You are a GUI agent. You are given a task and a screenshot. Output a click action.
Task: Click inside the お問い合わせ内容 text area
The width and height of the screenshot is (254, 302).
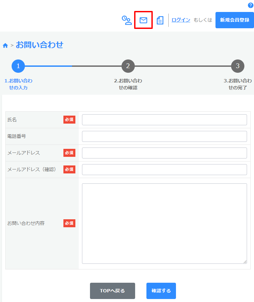coord(164,223)
